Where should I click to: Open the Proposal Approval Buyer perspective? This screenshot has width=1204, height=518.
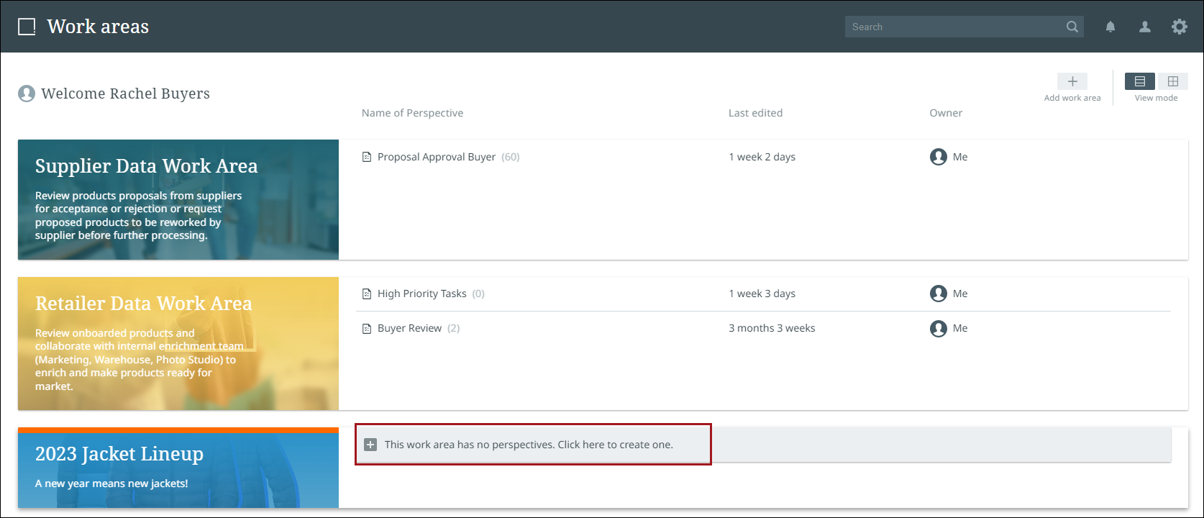point(437,157)
